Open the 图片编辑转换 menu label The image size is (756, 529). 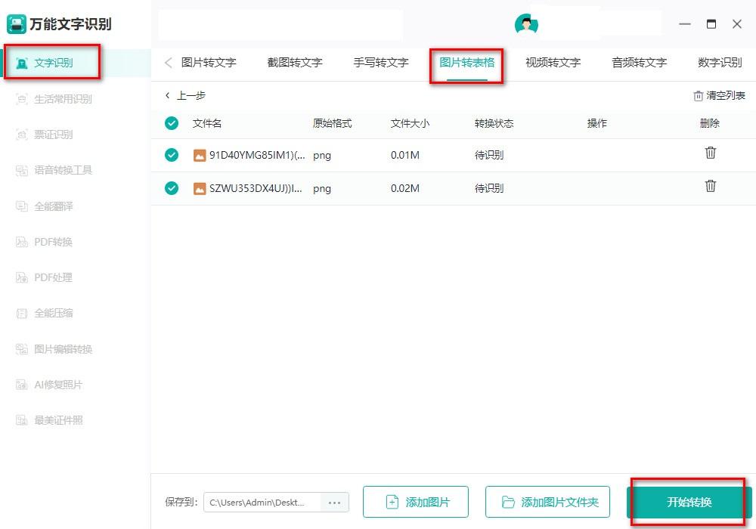point(63,349)
